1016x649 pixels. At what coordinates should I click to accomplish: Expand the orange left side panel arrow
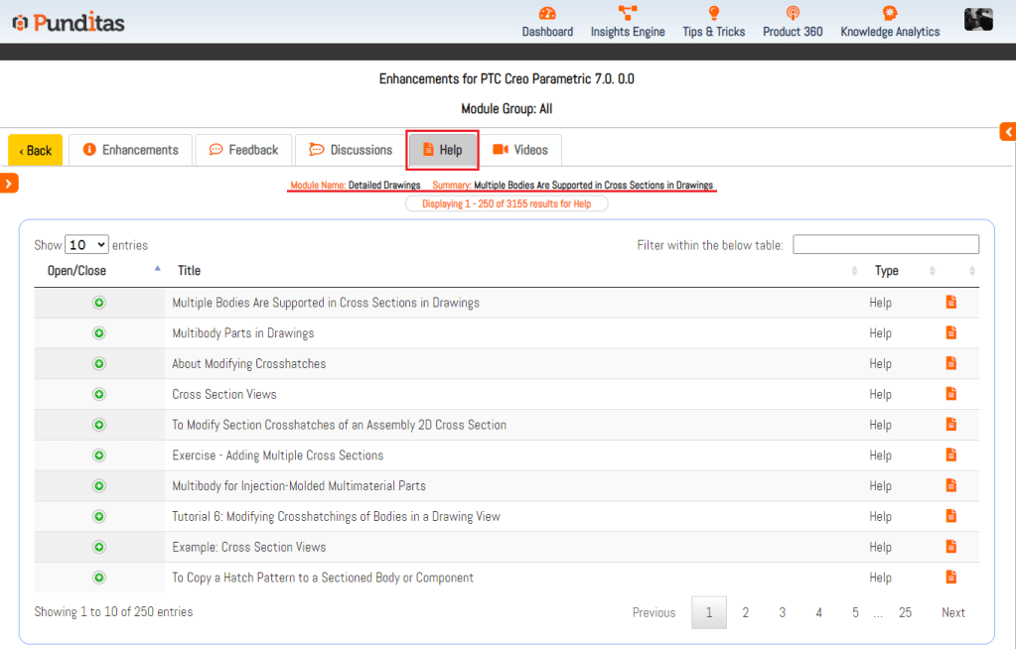9,183
